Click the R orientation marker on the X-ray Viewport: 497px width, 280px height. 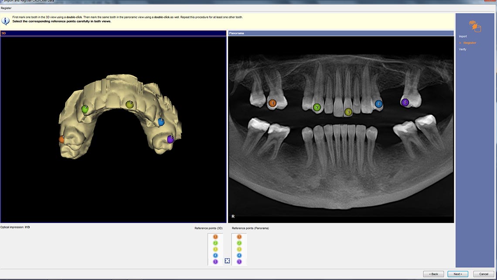233,216
